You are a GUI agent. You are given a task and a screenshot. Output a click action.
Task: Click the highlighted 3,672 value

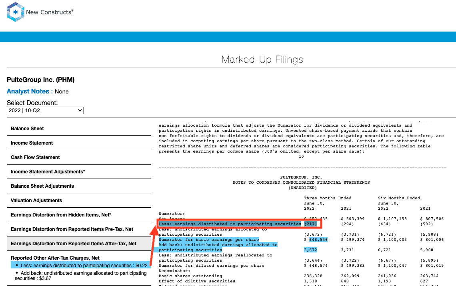click(x=310, y=250)
